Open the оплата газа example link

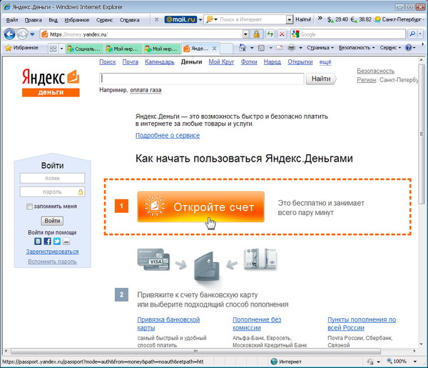146,90
